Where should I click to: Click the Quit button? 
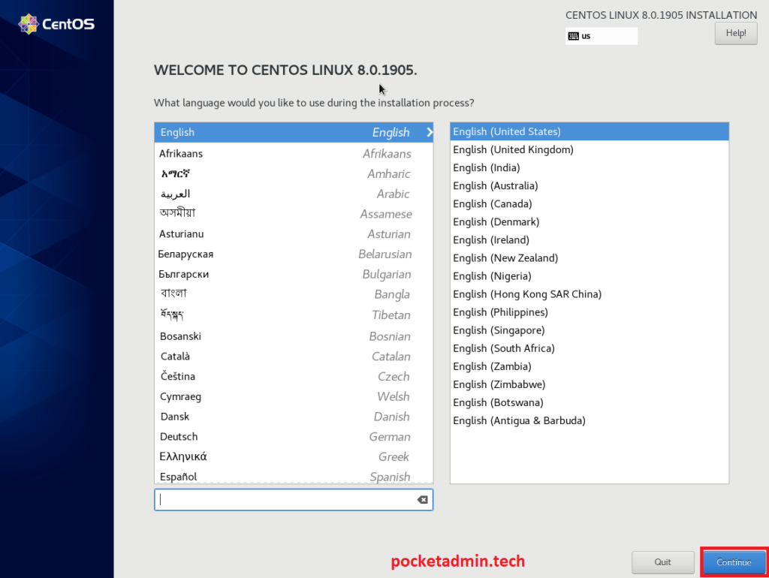coord(662,561)
